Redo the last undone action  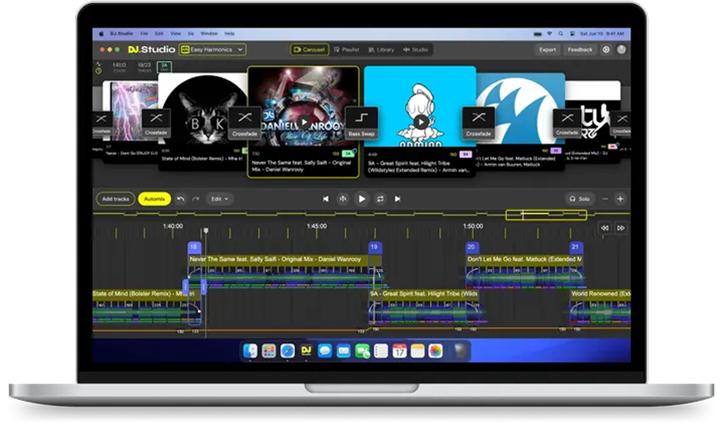pos(195,199)
